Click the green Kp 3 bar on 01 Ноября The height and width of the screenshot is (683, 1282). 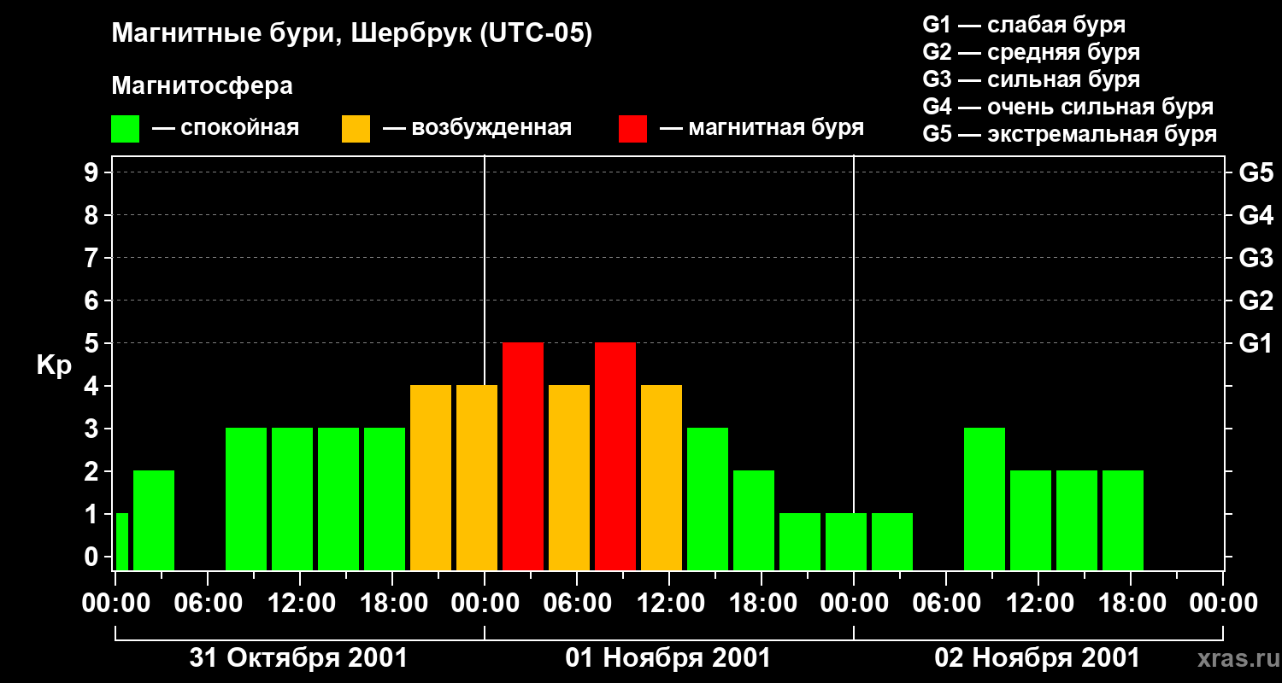708,499
